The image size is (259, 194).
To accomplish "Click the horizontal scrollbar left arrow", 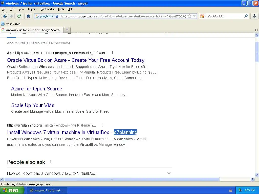I will (2, 179).
